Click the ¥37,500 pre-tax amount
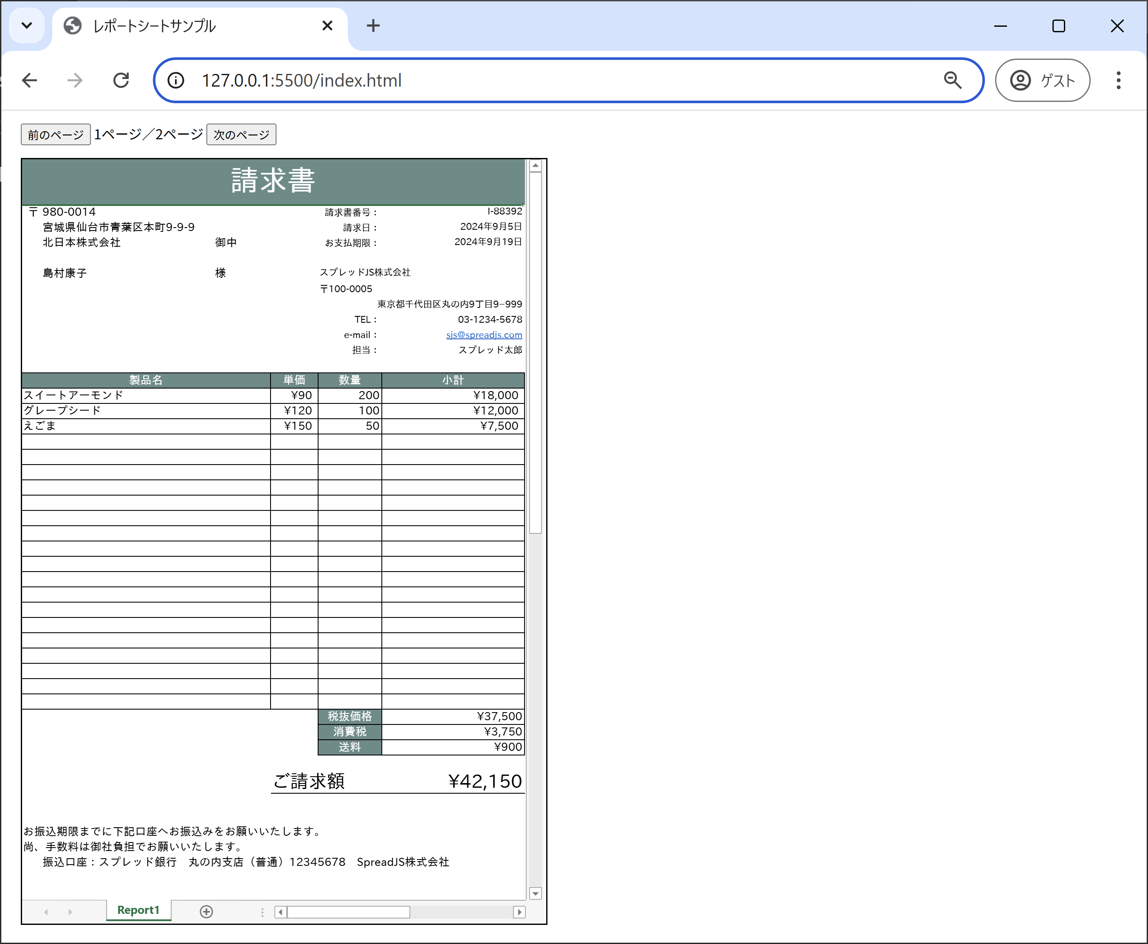The width and height of the screenshot is (1148, 944). tap(453, 717)
